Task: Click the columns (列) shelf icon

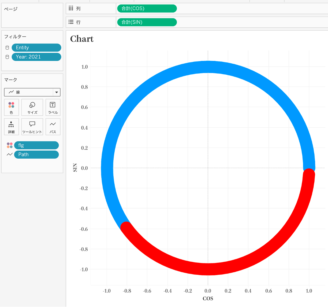Action: (71, 8)
